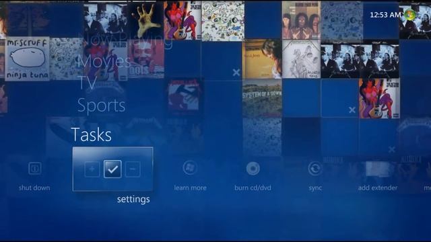Select the Tasks menu heading
Image resolution: width=431 pixels, height=242 pixels.
point(92,134)
